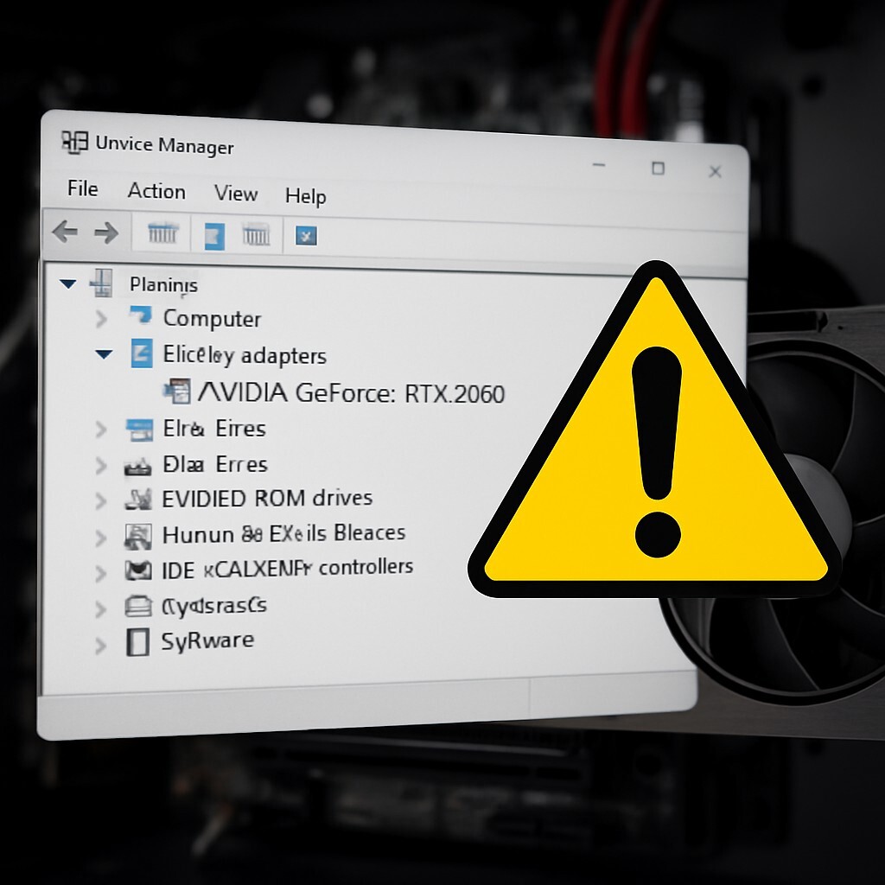Viewport: 885px width, 885px height.
Task: Click the grid icon beside the blue X icon
Action: [256, 234]
